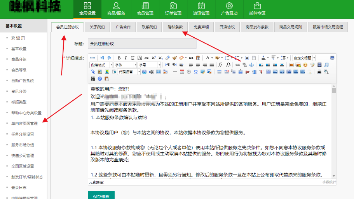The width and height of the screenshot is (354, 199).
Task: Open the 插件专区 top menu
Action: (257, 9)
